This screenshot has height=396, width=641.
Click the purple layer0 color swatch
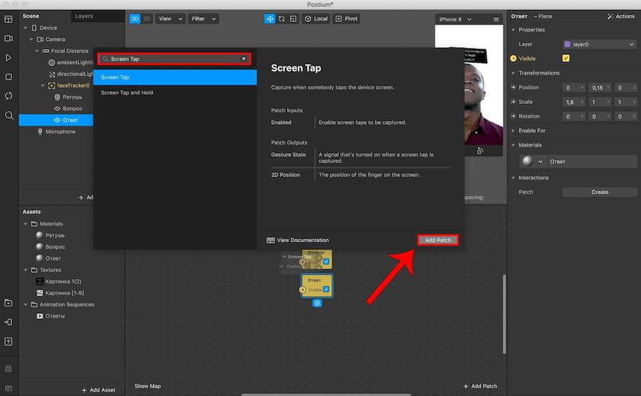[567, 44]
